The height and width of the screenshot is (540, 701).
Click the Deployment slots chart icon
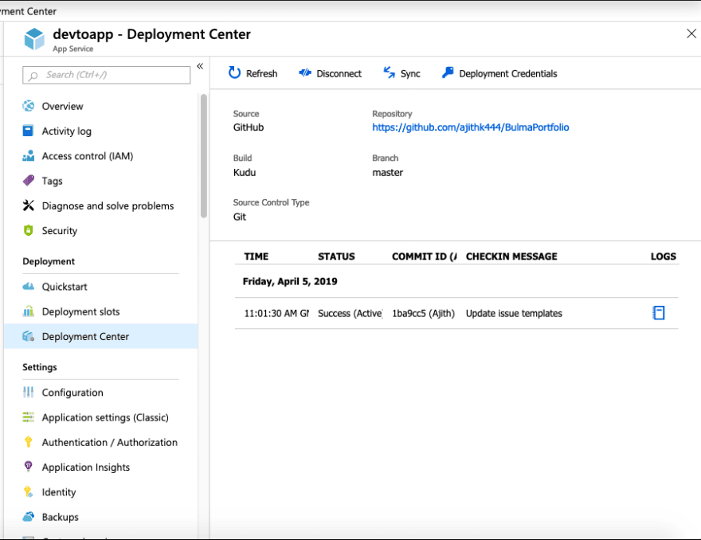[28, 311]
